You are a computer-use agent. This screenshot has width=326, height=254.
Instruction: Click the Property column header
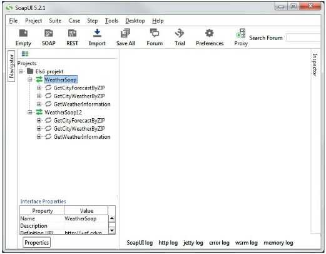[x=42, y=210]
